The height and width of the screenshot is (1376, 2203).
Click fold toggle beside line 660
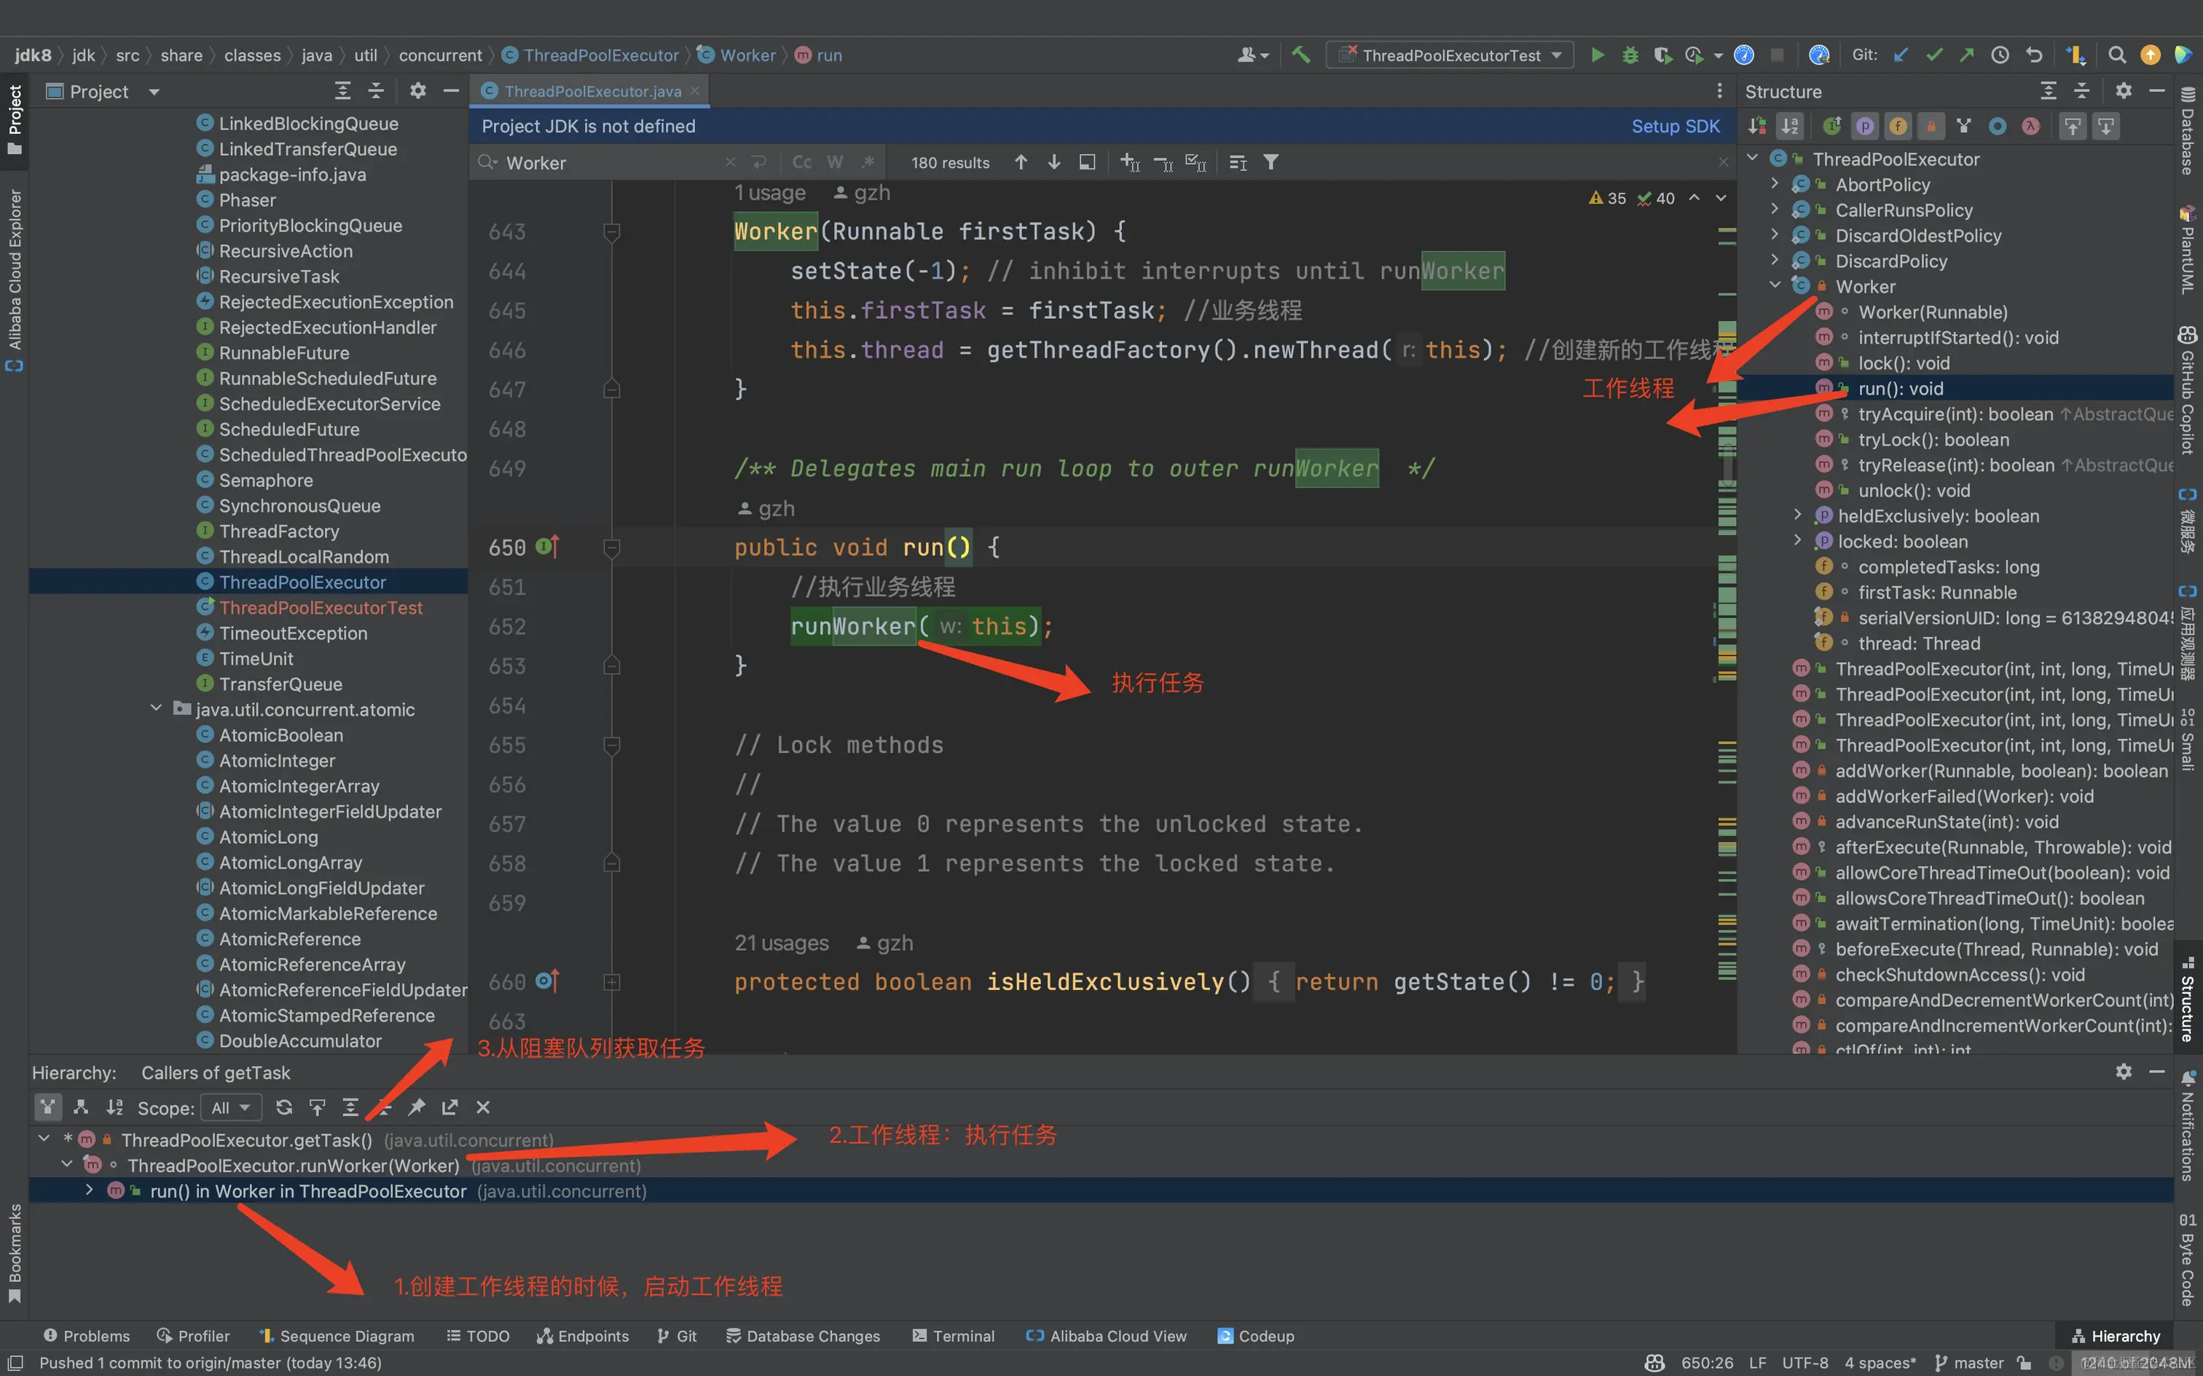tap(612, 982)
